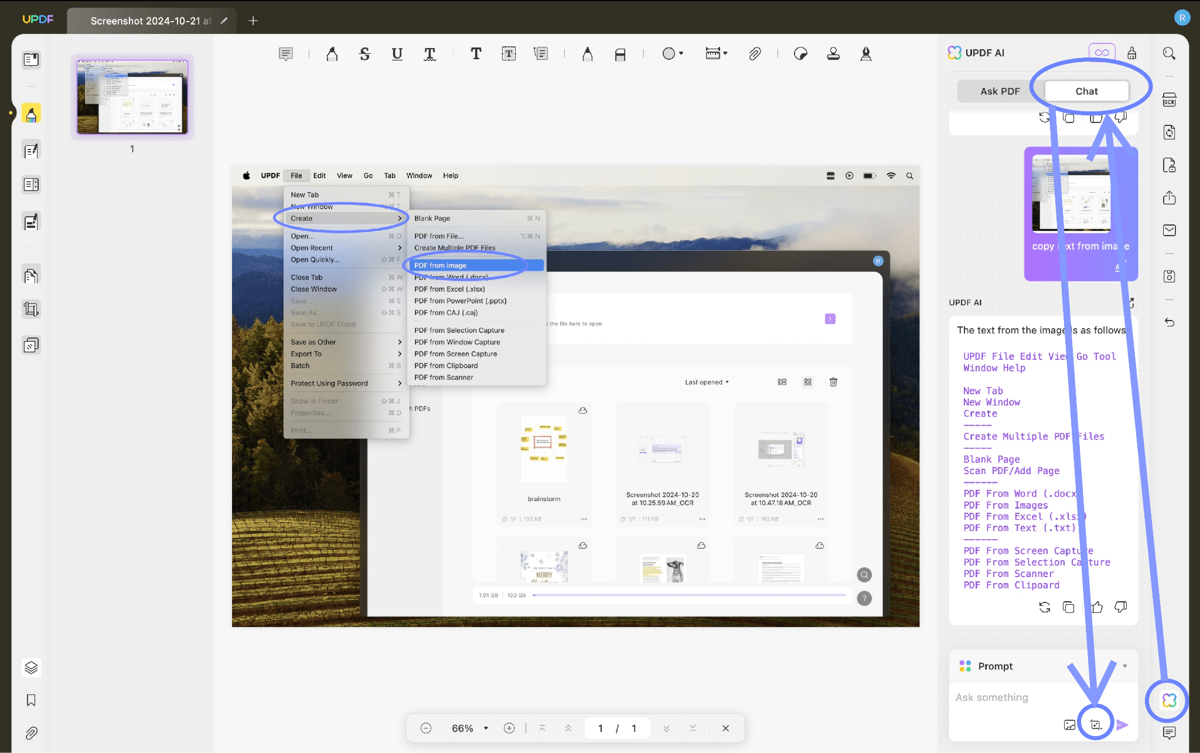This screenshot has width=1200, height=753.
Task: Select the Sticky Note comment tool
Action: pyautogui.click(x=285, y=54)
